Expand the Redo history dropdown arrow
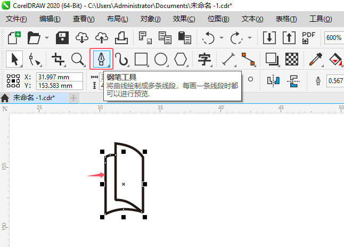 tap(249, 38)
